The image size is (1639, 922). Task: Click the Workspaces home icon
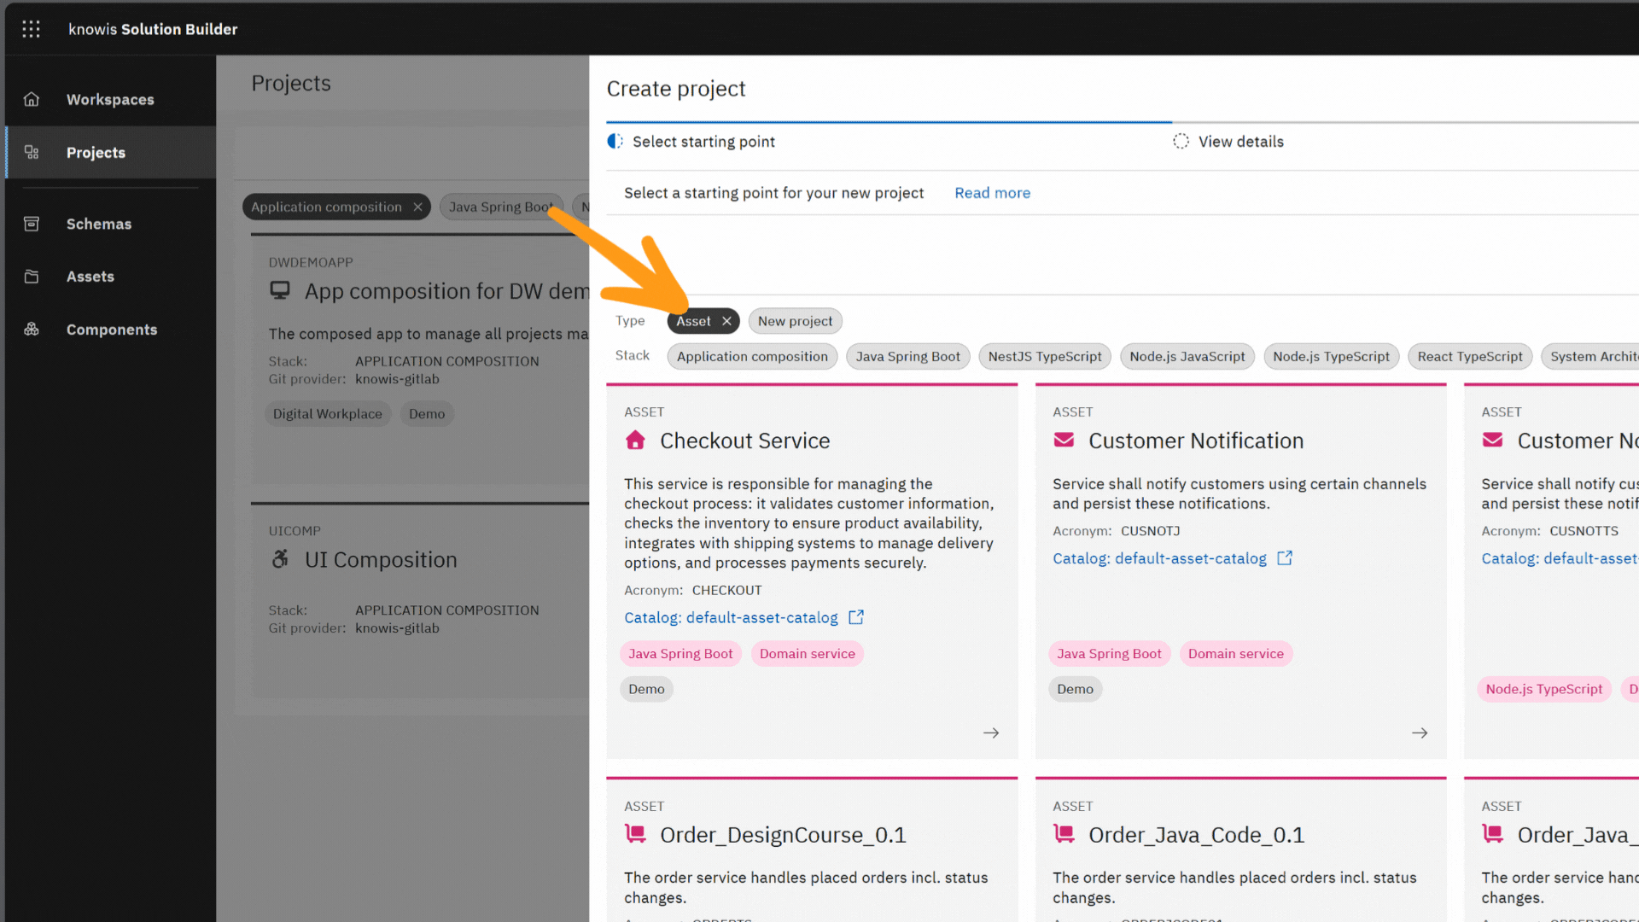pos(32,99)
